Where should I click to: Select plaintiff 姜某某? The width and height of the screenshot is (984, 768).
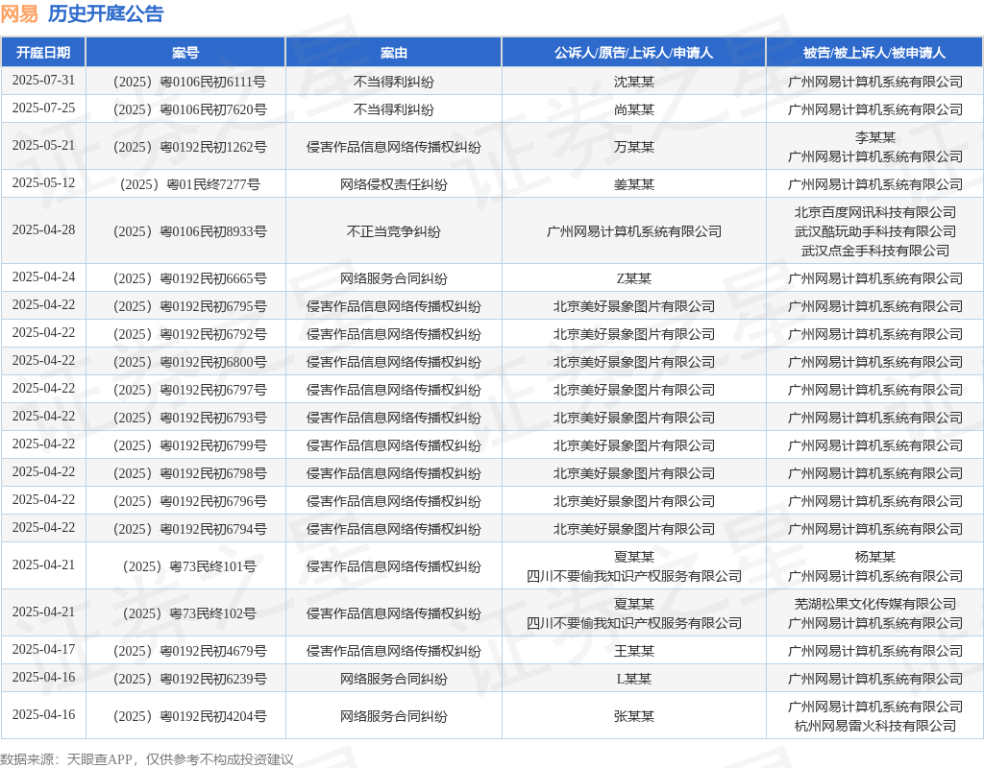[x=634, y=184]
